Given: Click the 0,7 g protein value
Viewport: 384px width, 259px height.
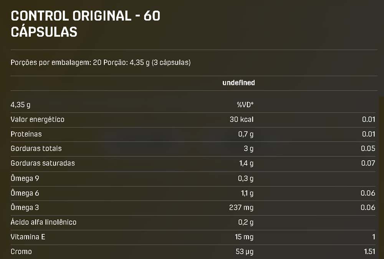Looking at the screenshot, I should pos(246,134).
